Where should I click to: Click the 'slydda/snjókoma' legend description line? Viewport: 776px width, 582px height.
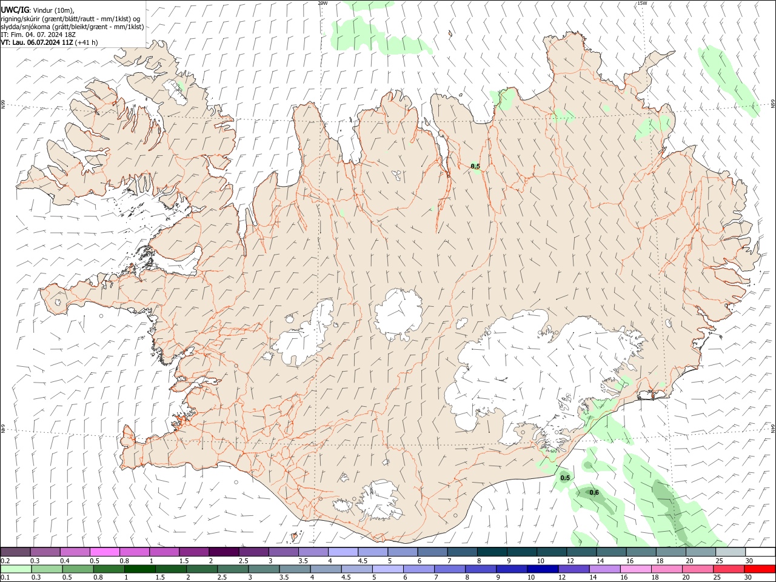click(72, 27)
